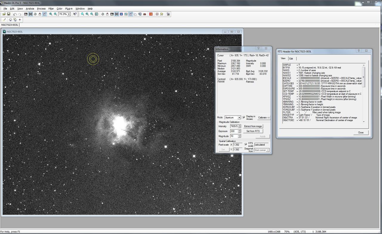Increase Intensity using spinner up arrow
Viewport: 382px width, 234px height.
tap(239, 125)
